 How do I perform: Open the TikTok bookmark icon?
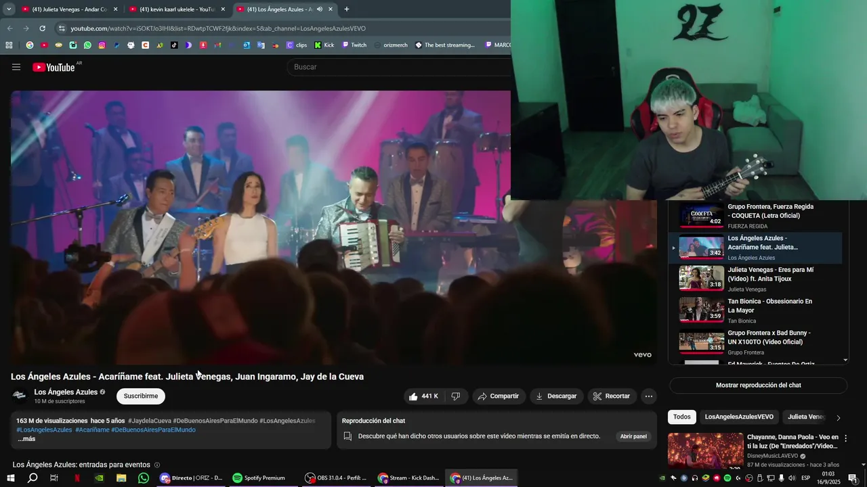[x=174, y=45]
